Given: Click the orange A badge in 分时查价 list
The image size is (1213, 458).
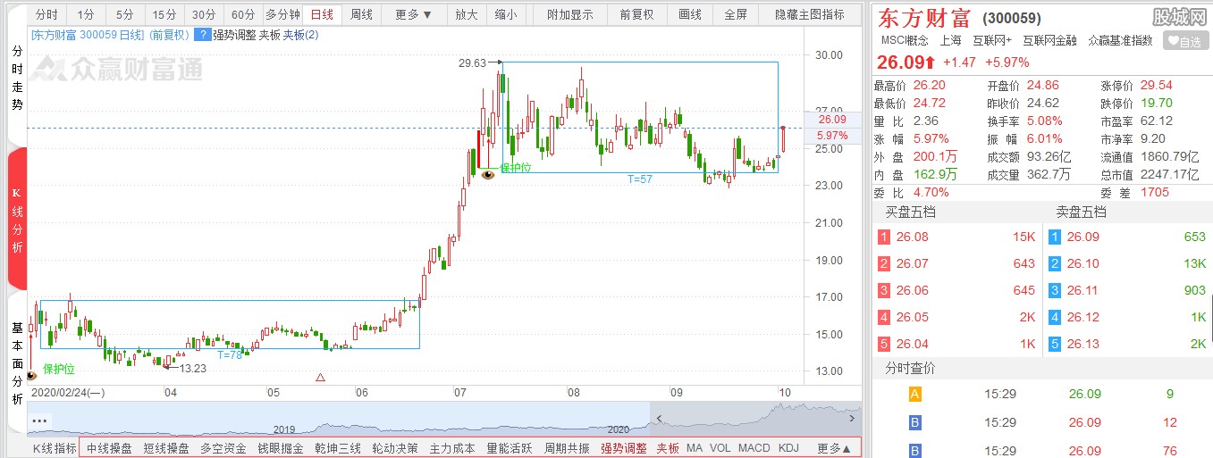Looking at the screenshot, I should point(915,394).
